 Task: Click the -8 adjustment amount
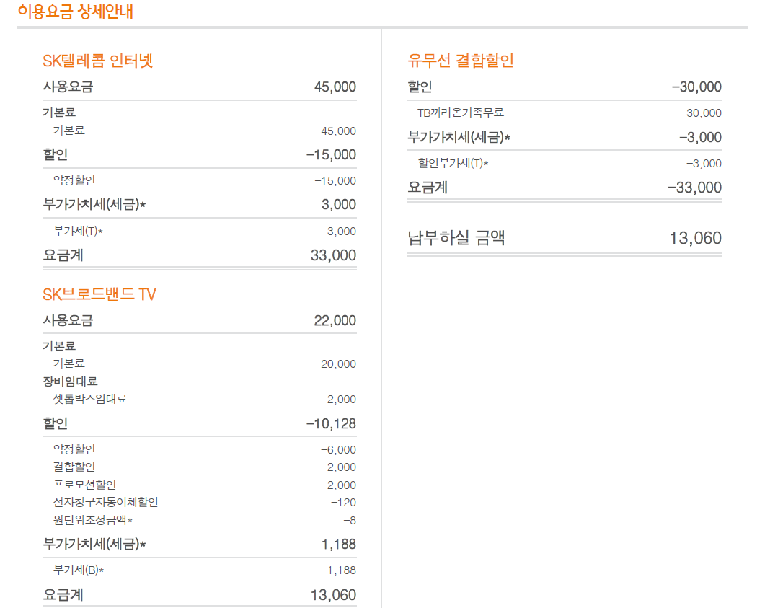tap(350, 521)
